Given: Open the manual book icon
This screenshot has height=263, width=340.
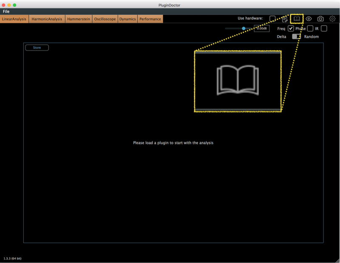Looking at the screenshot, I should 297,19.
